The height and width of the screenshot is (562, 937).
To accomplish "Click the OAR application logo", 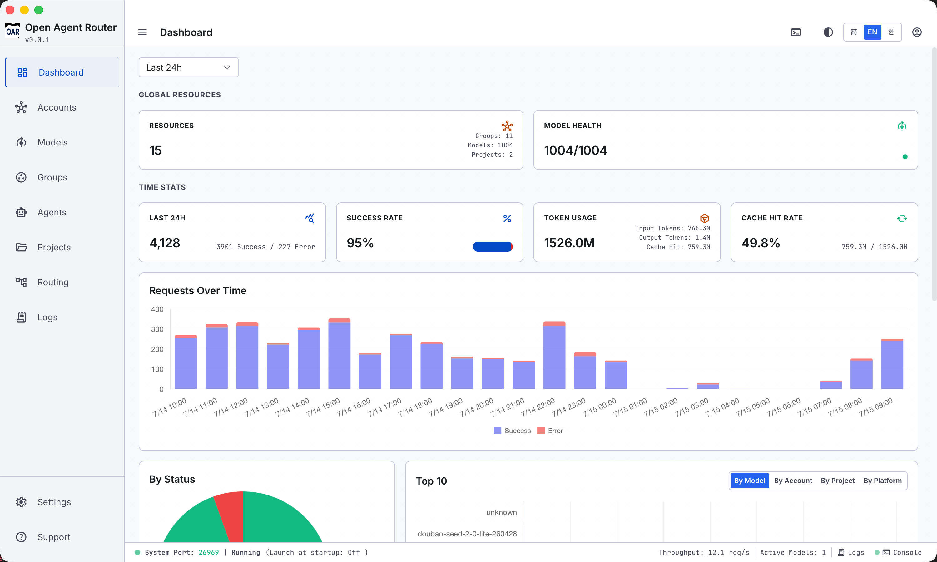I will coord(12,30).
